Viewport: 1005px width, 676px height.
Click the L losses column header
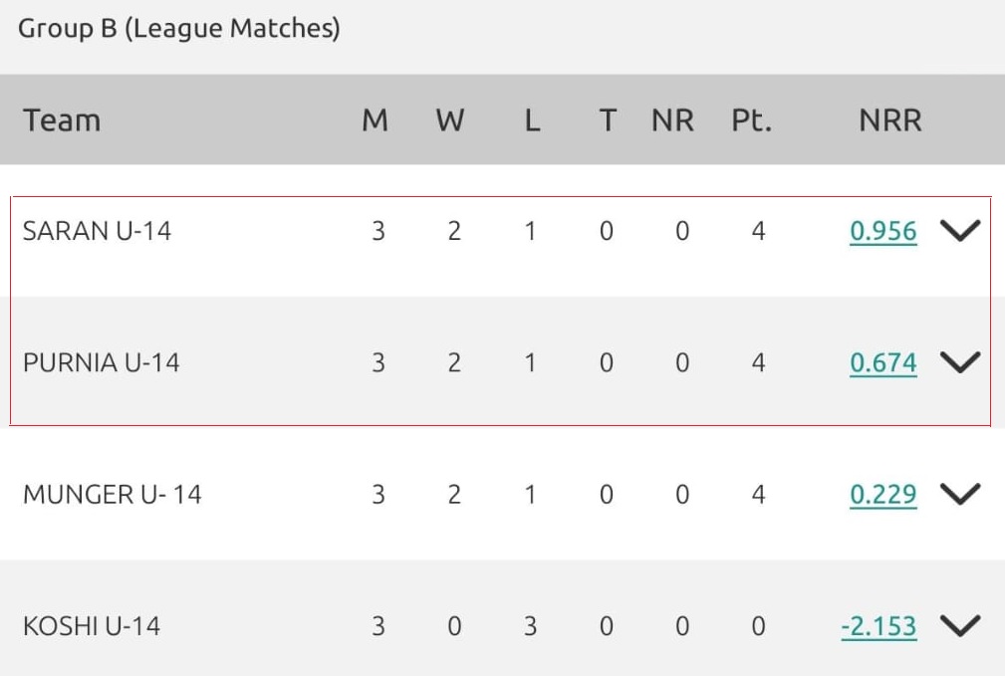pyautogui.click(x=532, y=120)
